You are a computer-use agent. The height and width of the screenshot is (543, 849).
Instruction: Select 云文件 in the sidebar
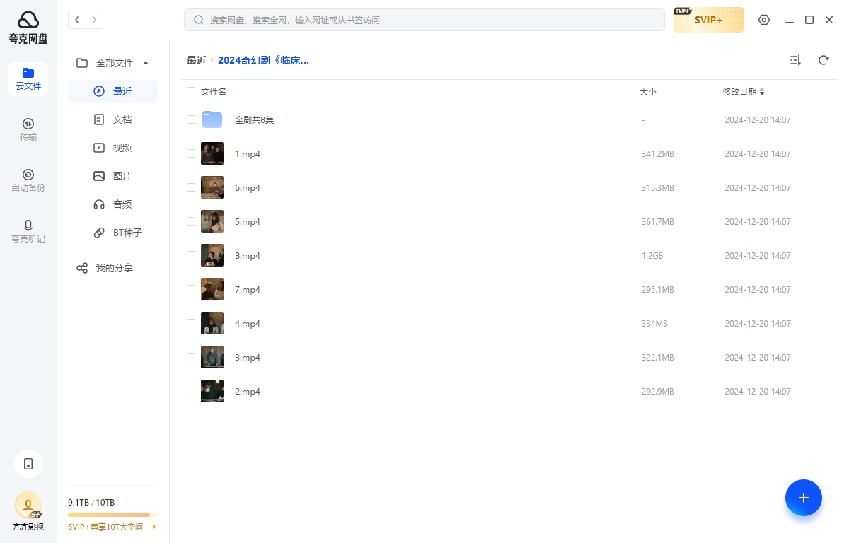[x=28, y=78]
